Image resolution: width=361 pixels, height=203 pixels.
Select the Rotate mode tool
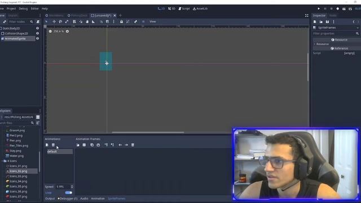[60, 21]
